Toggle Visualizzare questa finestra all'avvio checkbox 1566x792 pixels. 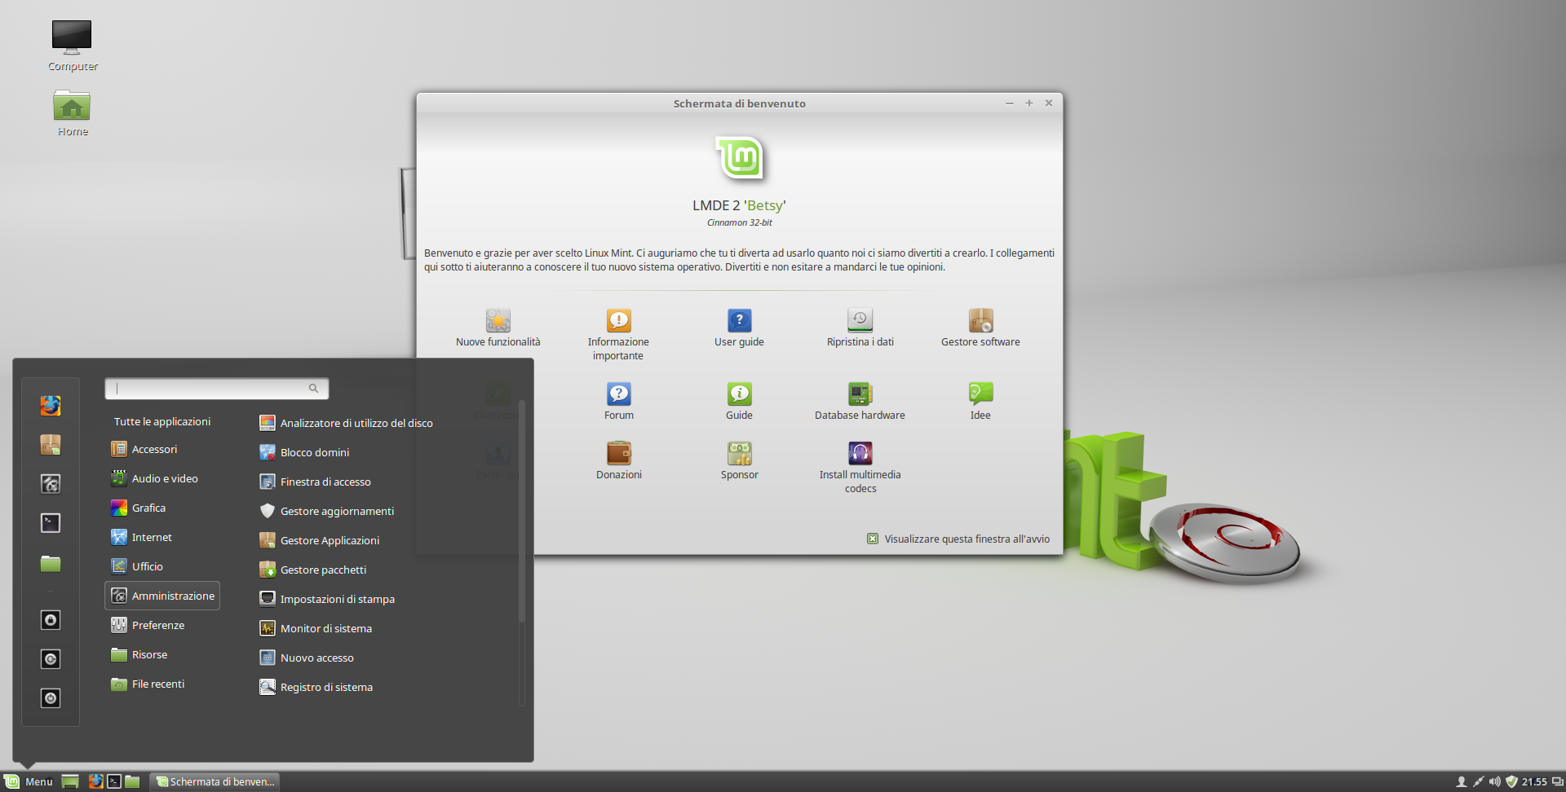coord(873,539)
